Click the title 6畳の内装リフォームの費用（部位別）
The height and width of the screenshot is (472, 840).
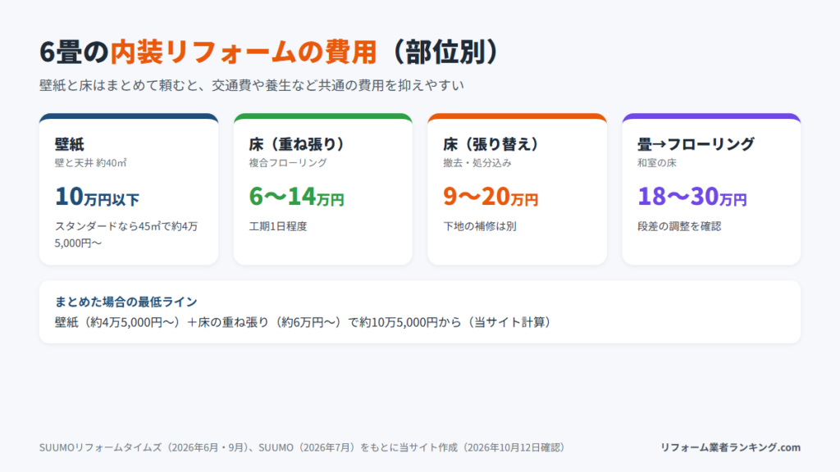point(269,52)
